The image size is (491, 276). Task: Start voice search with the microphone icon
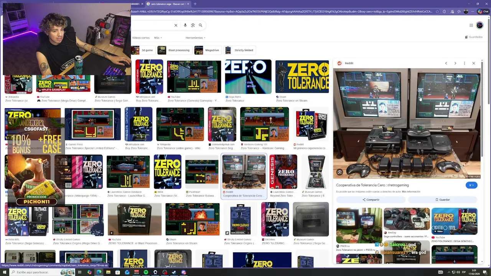click(x=185, y=25)
